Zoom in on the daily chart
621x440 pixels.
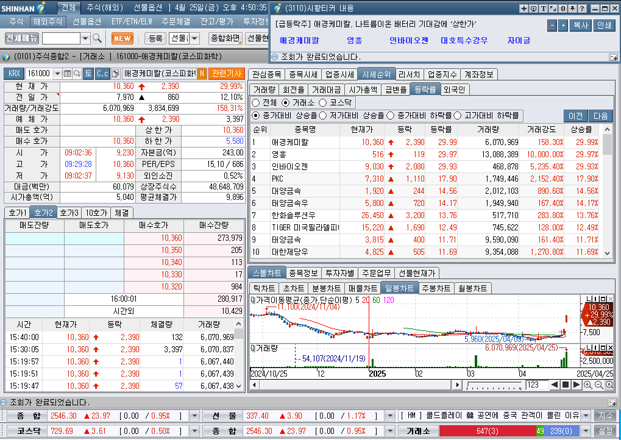(587, 385)
